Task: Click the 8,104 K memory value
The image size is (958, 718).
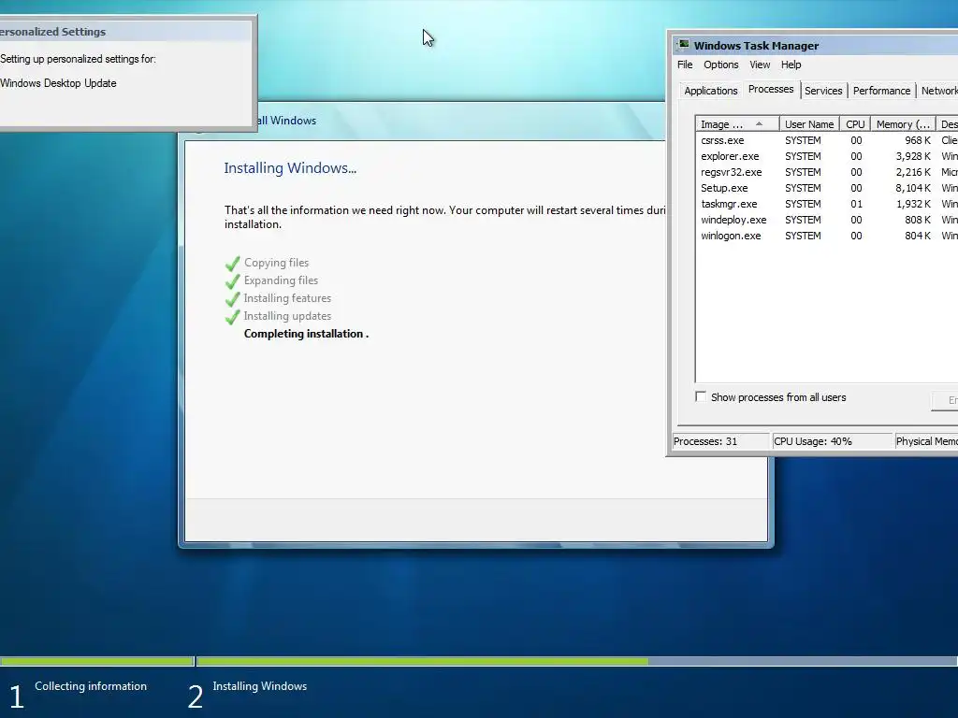Action: 913,188
